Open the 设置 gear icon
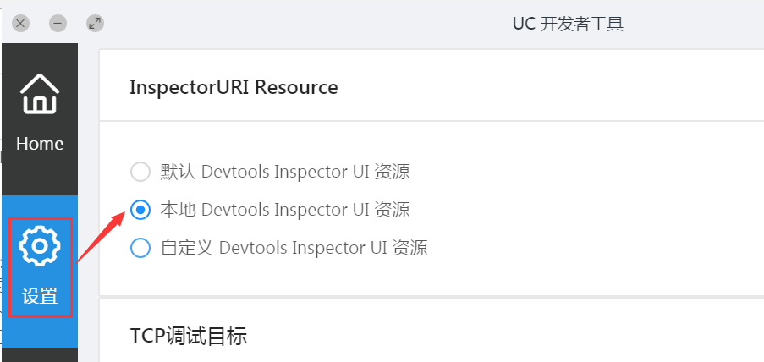764x362 pixels. pos(40,247)
